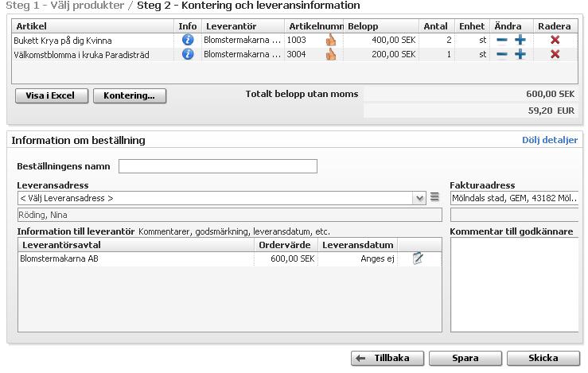The image size is (588, 373).
Task: Sort by Artikel column header
Action: pyautogui.click(x=93, y=26)
